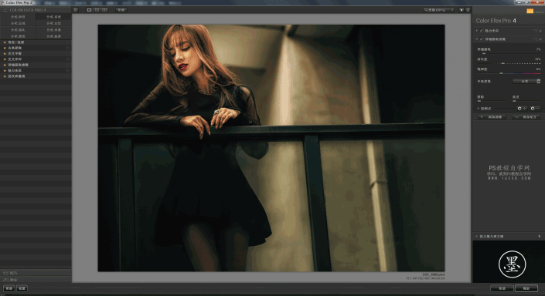Expand the first collapsed filter in right panel
The width and height of the screenshot is (545, 296).
(477, 31)
